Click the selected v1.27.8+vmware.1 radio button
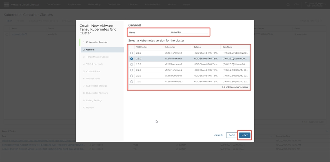This screenshot has height=162, width=330. click(131, 59)
